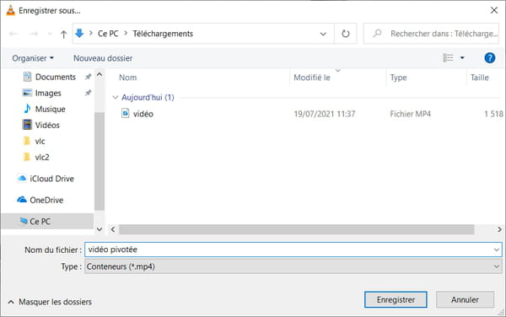Expand the address bar history dropdown
The width and height of the screenshot is (506, 317).
click(323, 34)
